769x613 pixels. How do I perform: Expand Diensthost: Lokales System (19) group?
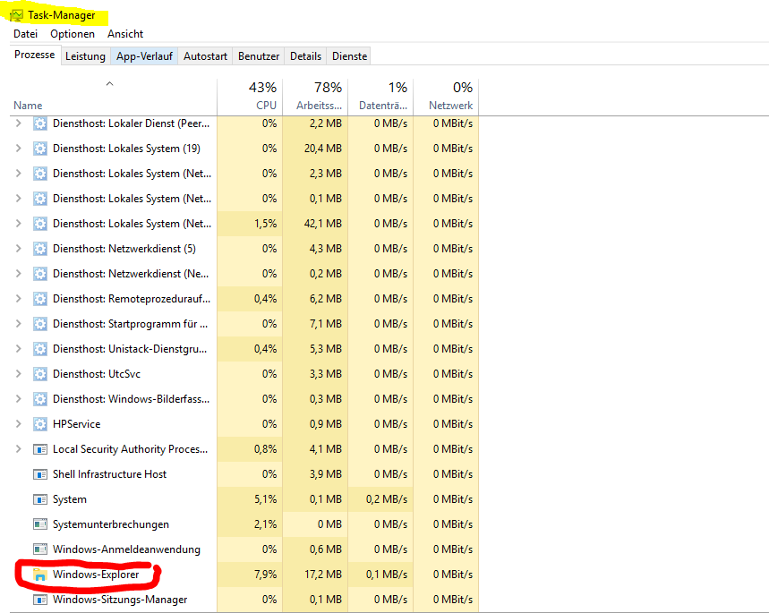(x=18, y=148)
